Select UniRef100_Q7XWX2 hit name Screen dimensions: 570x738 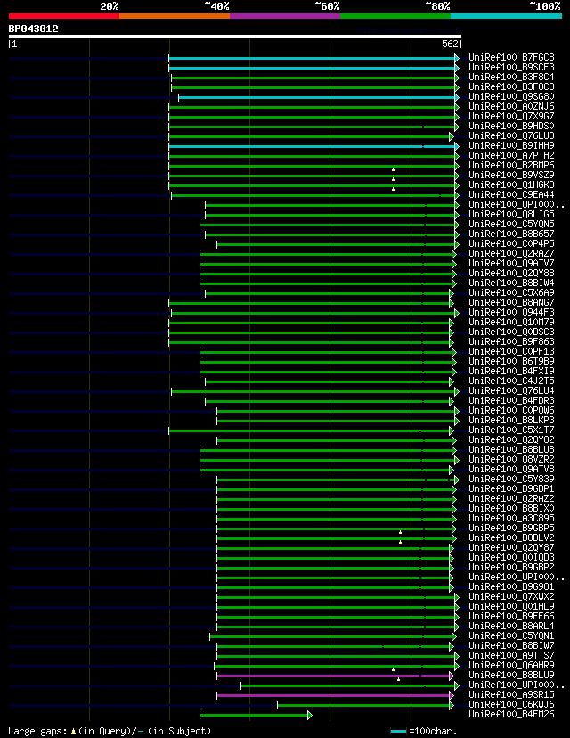coord(511,597)
